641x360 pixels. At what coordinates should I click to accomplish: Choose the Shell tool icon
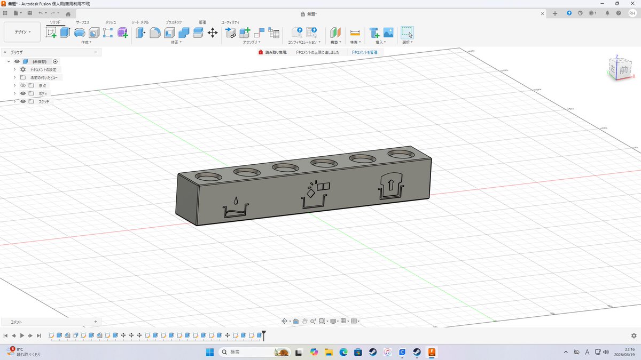(169, 33)
